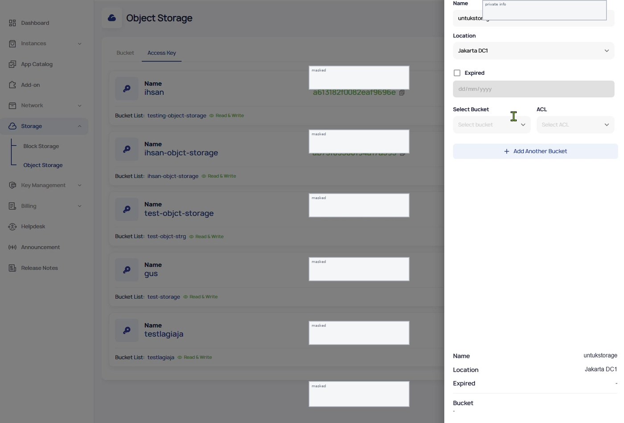Click eye icon beside testing-object-storage bucket
This screenshot has width=624, height=423.
coord(212,115)
